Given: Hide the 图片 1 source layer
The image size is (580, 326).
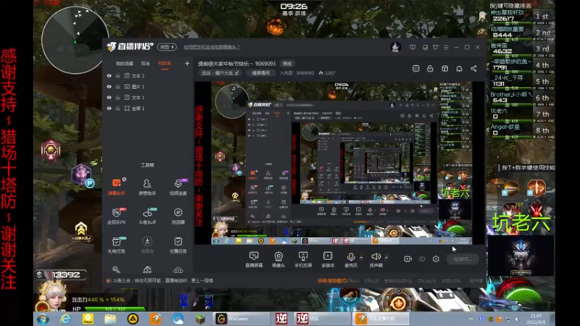Looking at the screenshot, I should [x=109, y=86].
